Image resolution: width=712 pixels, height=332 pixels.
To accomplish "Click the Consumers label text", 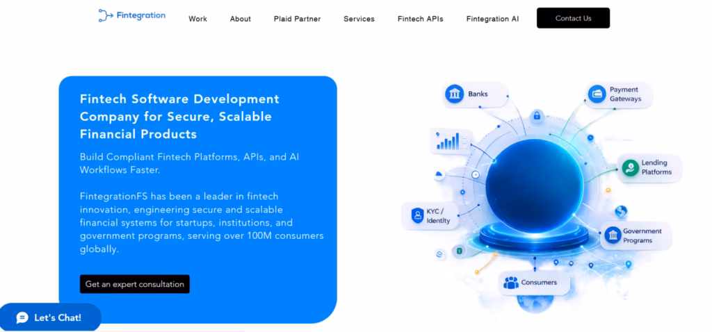I will [539, 282].
